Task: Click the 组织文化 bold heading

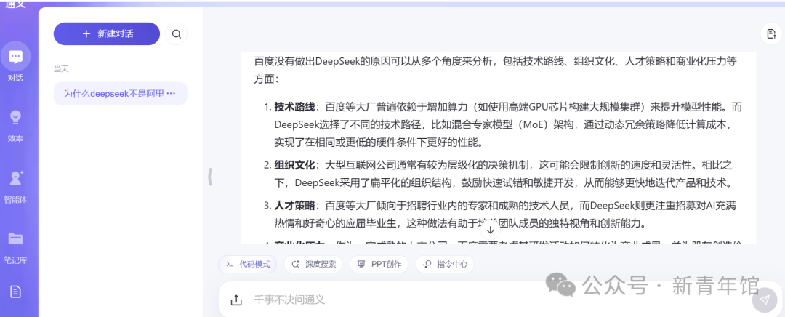Action: pyautogui.click(x=294, y=165)
